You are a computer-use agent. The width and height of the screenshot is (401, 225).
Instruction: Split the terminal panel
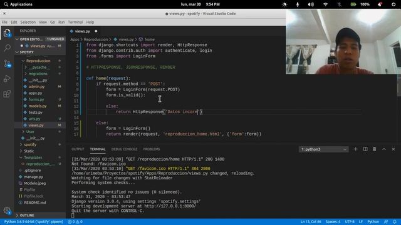(x=365, y=149)
